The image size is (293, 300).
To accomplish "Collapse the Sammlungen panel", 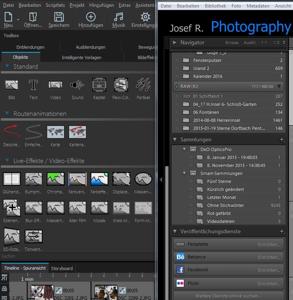I will [175, 140].
